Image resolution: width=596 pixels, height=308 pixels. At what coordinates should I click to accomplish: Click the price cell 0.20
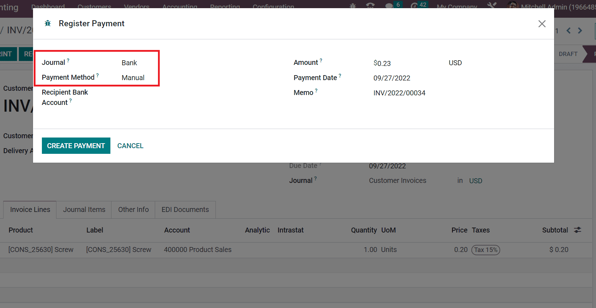[x=461, y=250]
